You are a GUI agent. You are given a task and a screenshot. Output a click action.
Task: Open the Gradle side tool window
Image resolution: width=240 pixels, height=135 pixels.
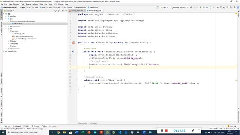point(238,14)
